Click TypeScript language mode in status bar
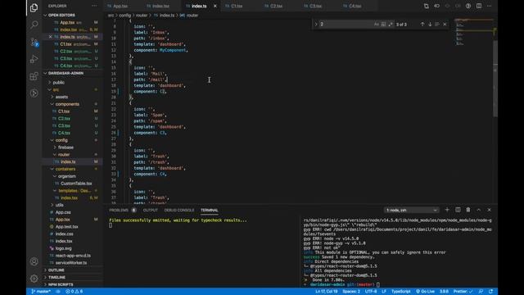524x295 pixels. tap(400, 292)
